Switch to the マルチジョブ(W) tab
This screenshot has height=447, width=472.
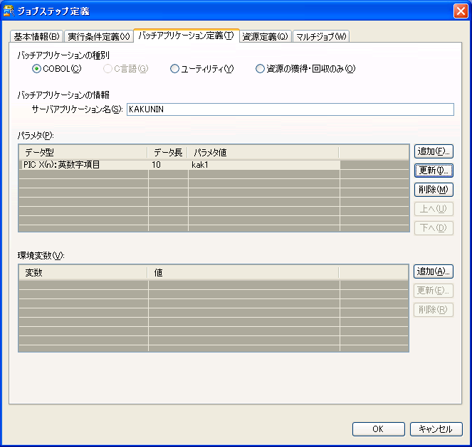[x=321, y=36]
